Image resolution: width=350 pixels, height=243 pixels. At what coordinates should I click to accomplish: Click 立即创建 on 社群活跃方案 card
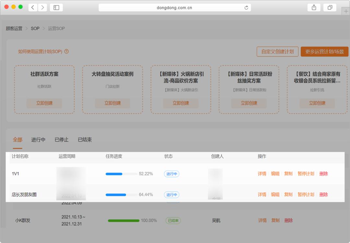tap(44, 103)
